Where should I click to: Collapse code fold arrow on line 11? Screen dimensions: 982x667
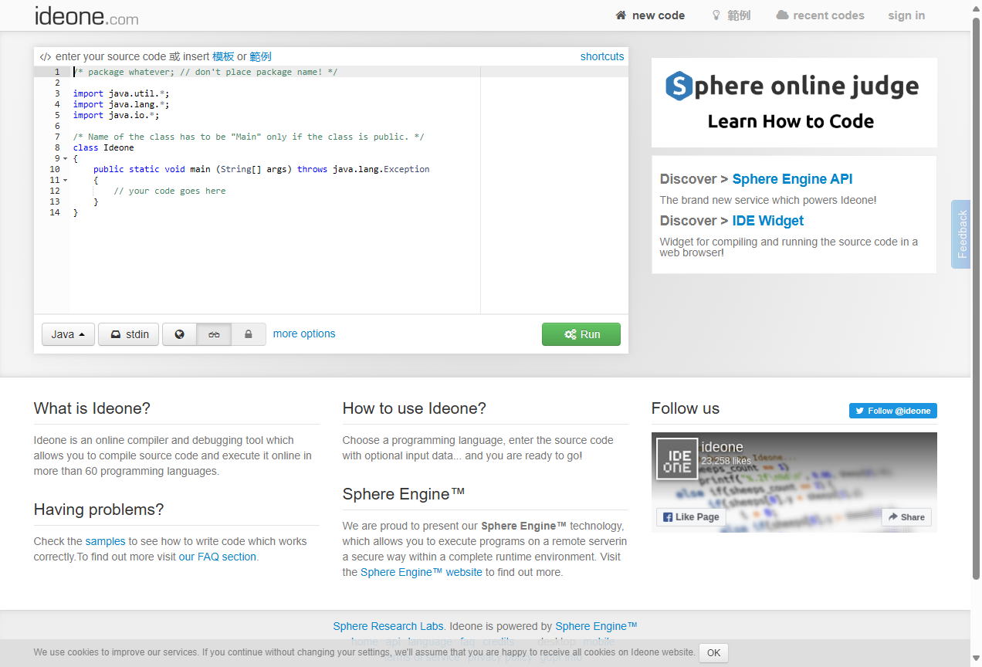(66, 181)
